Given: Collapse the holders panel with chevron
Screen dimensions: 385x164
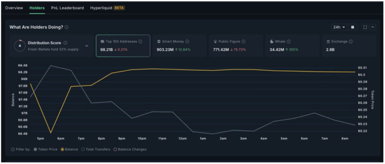Looking at the screenshot, I should point(373,27).
